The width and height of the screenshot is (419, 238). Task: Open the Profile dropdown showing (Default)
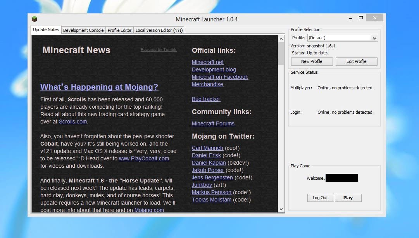point(342,38)
